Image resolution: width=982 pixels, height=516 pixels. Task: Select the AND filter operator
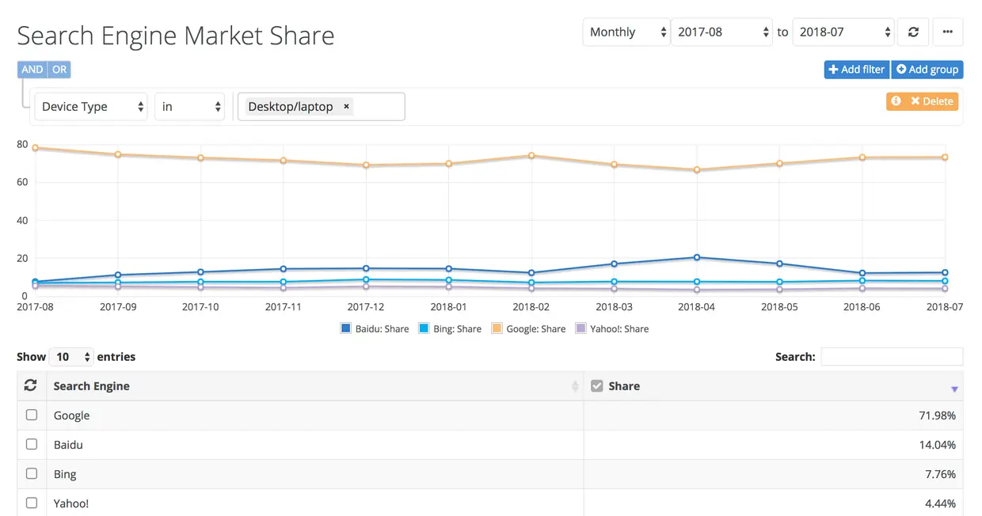point(32,70)
